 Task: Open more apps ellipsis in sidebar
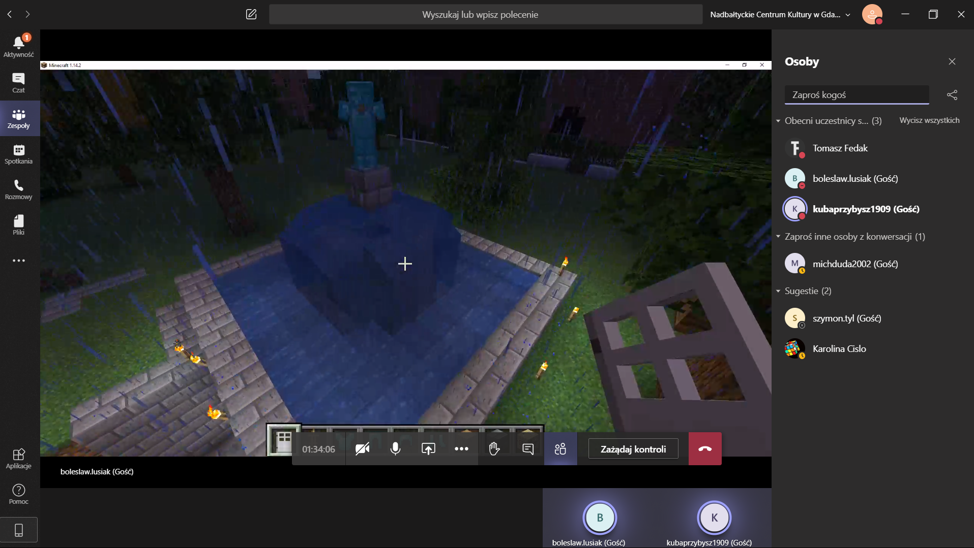[x=19, y=261]
